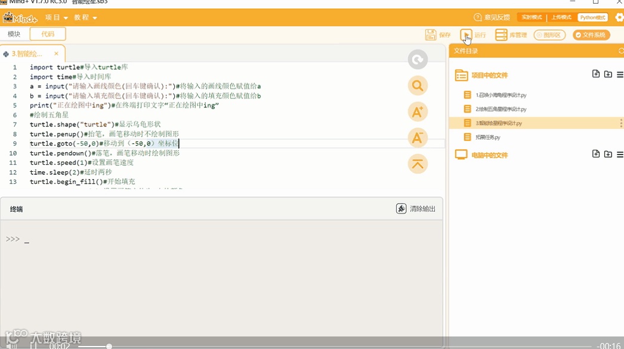Click the Mind+ logo icon
Viewport: 624px width, 349px height.
tap(20, 17)
